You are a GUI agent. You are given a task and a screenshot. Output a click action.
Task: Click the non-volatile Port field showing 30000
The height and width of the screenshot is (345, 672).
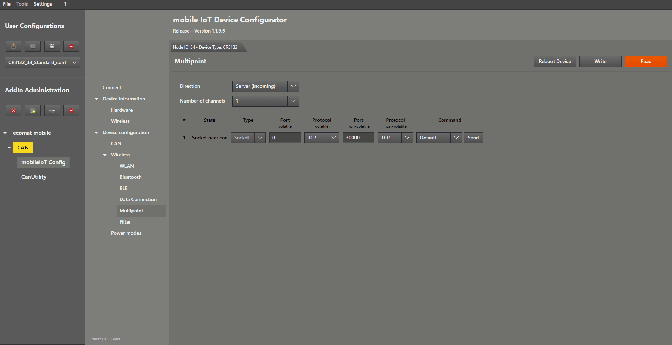click(358, 138)
